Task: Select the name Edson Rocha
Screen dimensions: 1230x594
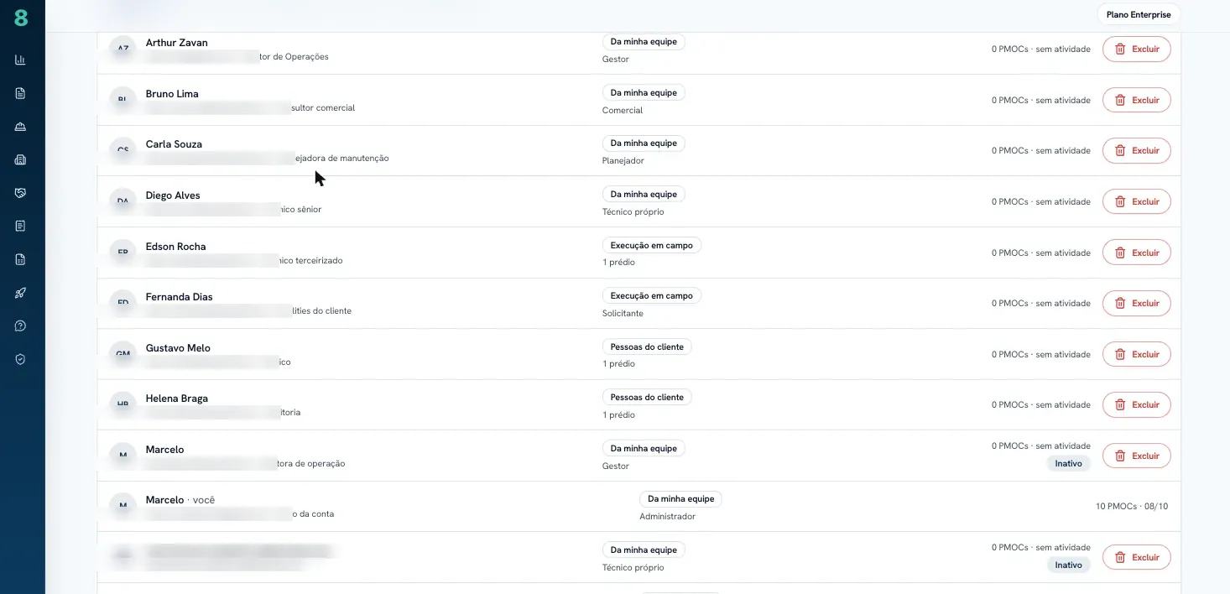Action: tap(175, 247)
